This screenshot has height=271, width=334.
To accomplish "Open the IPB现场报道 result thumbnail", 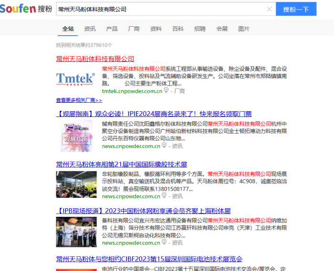I will (75, 232).
